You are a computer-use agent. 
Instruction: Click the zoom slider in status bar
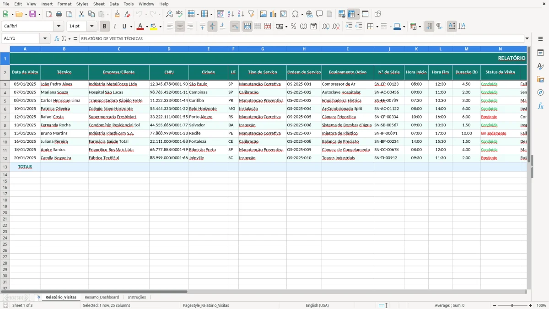click(512, 305)
